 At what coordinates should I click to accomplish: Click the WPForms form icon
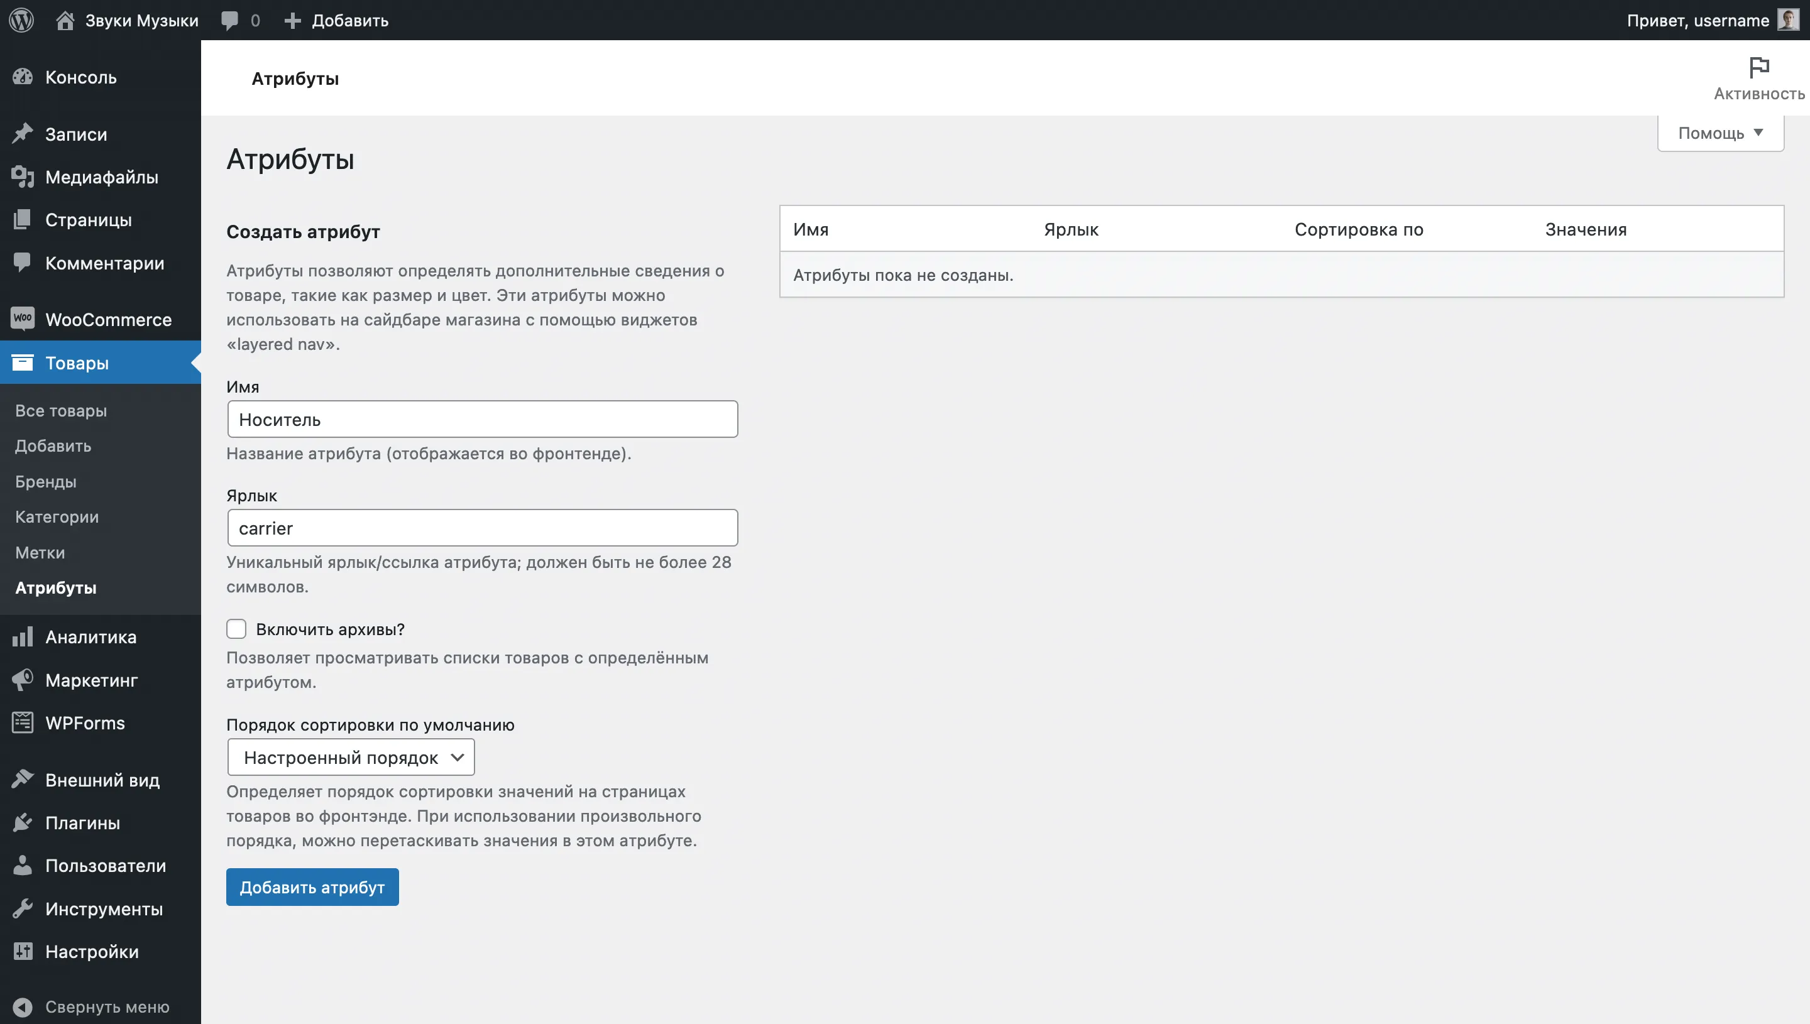tap(23, 722)
